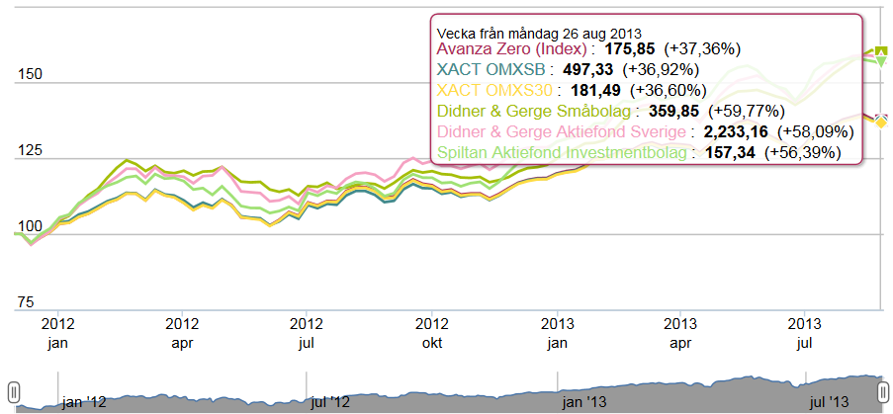Click the left range navigator handle
This screenshot has width=893, height=414.
pyautogui.click(x=15, y=391)
